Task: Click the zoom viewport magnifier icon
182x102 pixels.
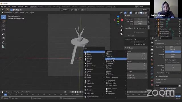Action: [121, 26]
